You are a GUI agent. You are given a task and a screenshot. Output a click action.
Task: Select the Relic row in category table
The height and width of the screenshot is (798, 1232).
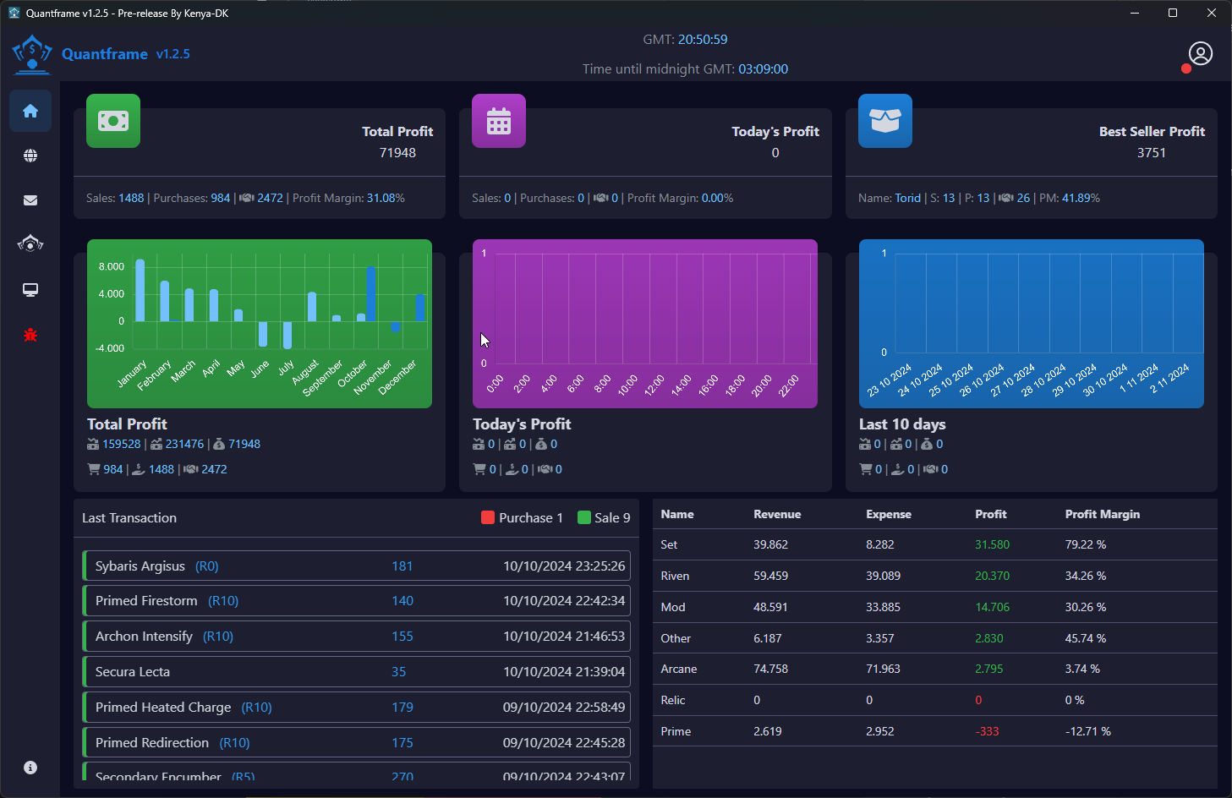[935, 700]
